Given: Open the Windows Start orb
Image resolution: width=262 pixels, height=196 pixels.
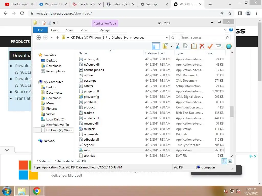Looking at the screenshot, I should click(x=7, y=191).
